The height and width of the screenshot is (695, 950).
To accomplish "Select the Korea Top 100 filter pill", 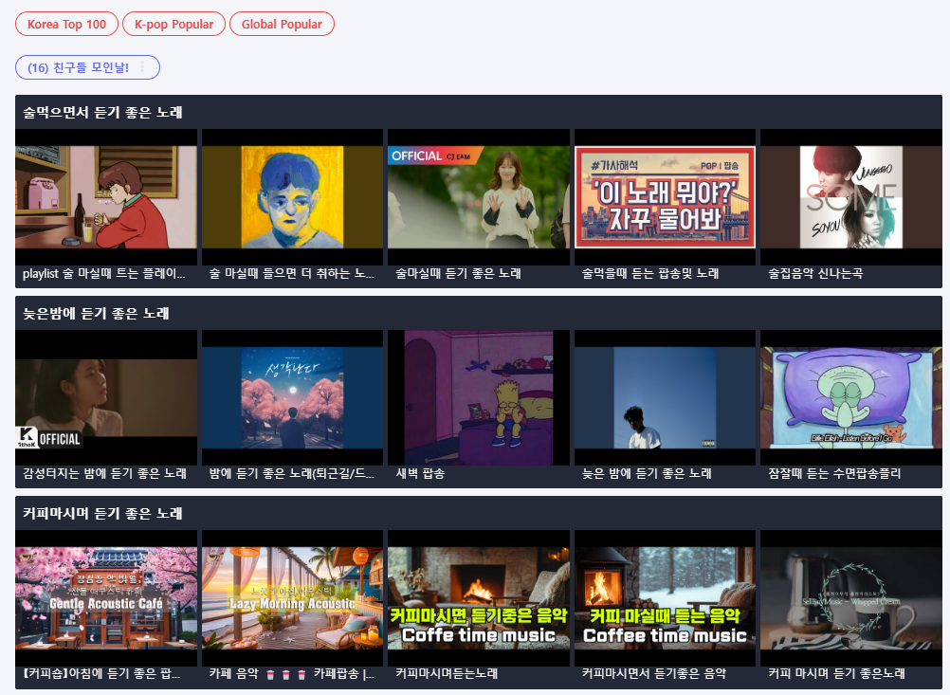I will click(66, 24).
